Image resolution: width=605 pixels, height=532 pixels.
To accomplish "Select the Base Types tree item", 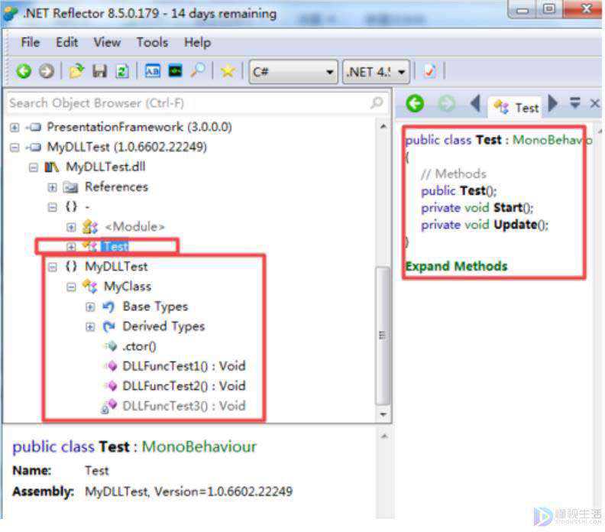I will [155, 307].
